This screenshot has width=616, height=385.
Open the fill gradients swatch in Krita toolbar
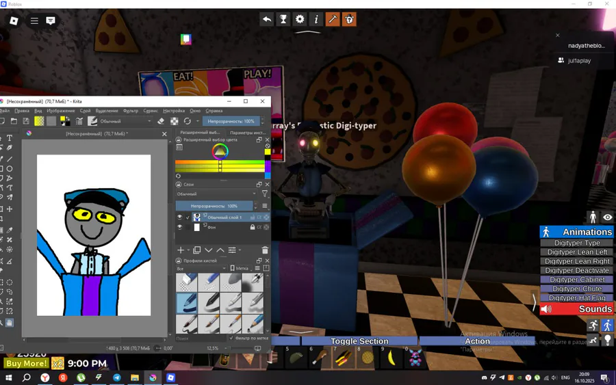tap(39, 121)
